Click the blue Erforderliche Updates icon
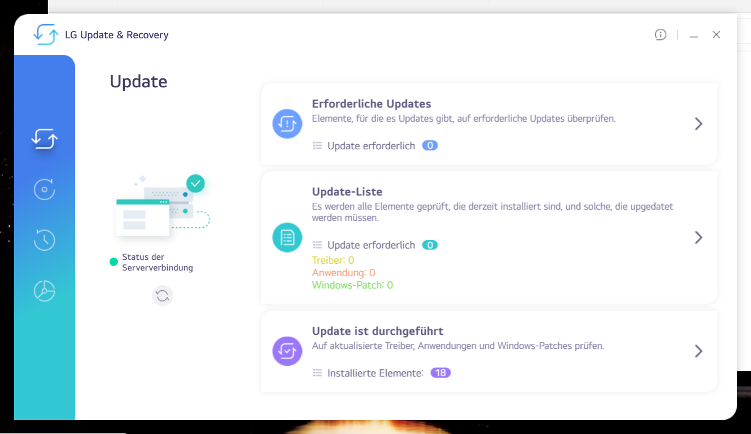Screen dimensions: 751x434 [287, 124]
